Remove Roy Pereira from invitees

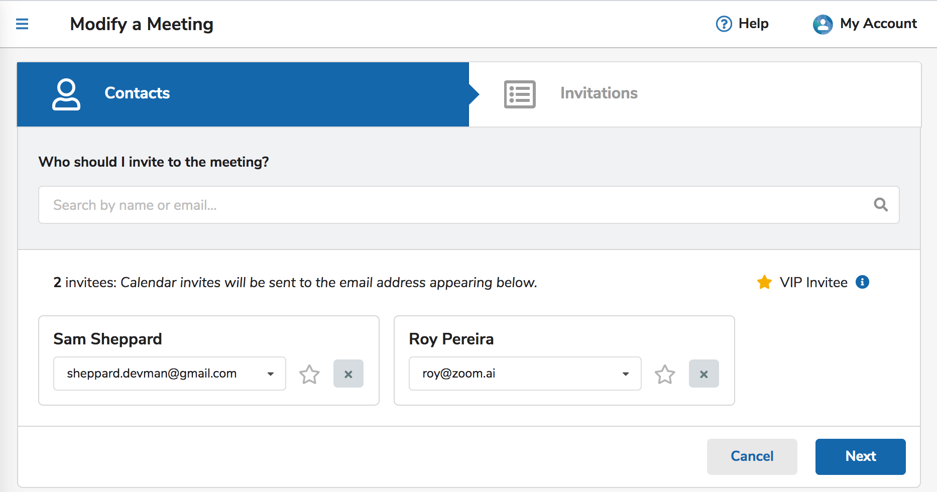[x=704, y=374]
